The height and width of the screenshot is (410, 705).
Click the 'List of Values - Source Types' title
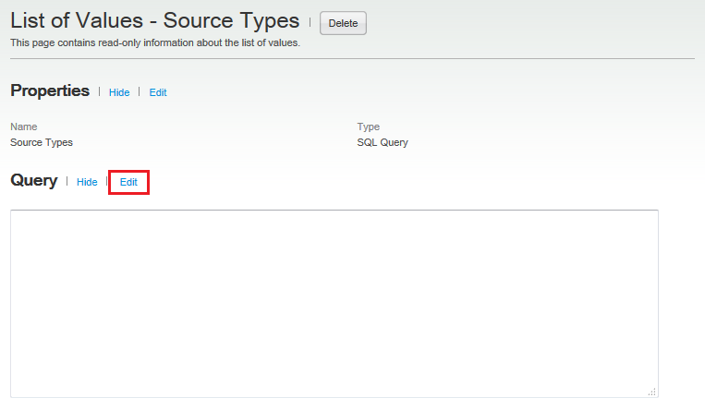point(154,20)
